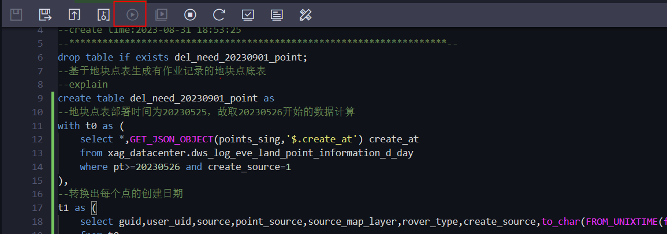
Task: Stop the running query
Action: tap(191, 14)
